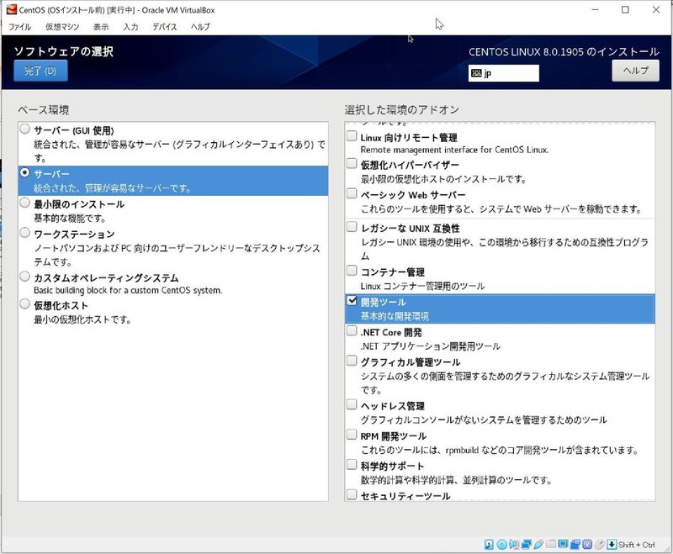Select the 最小限のインストール radio button
Screen dimensions: 673x554
[x=25, y=203]
